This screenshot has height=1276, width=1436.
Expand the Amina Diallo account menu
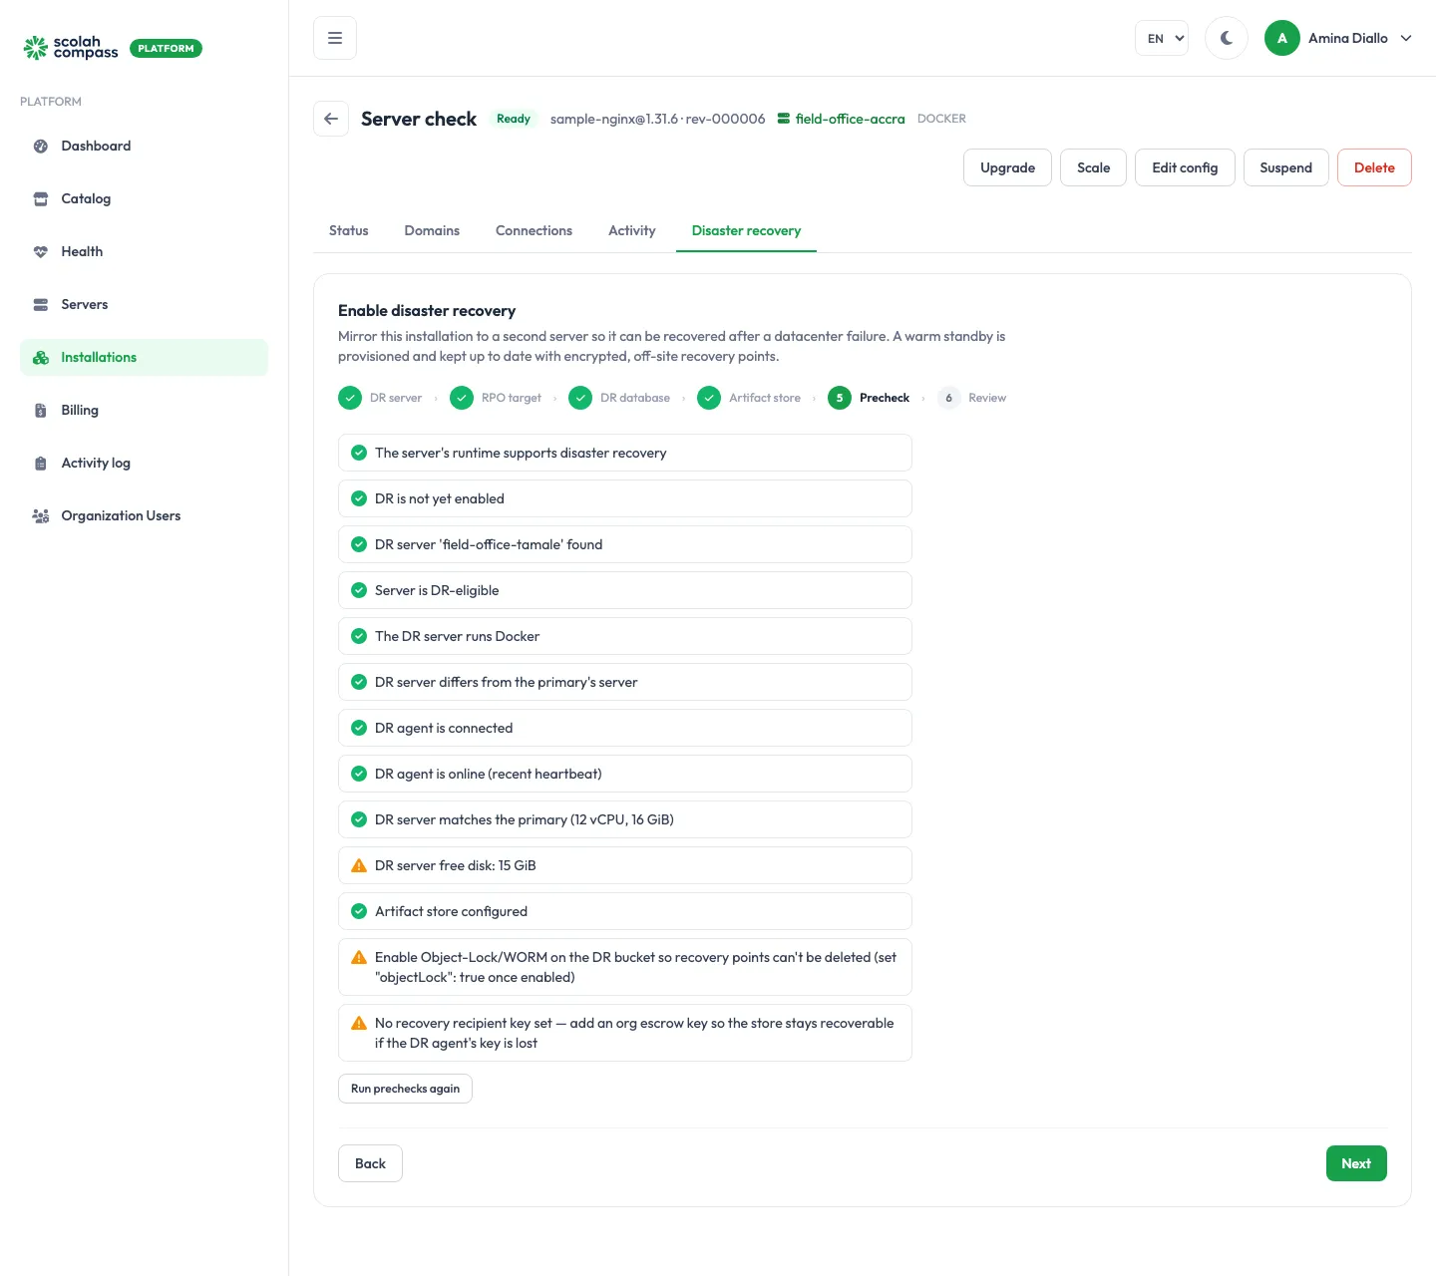click(x=1339, y=38)
